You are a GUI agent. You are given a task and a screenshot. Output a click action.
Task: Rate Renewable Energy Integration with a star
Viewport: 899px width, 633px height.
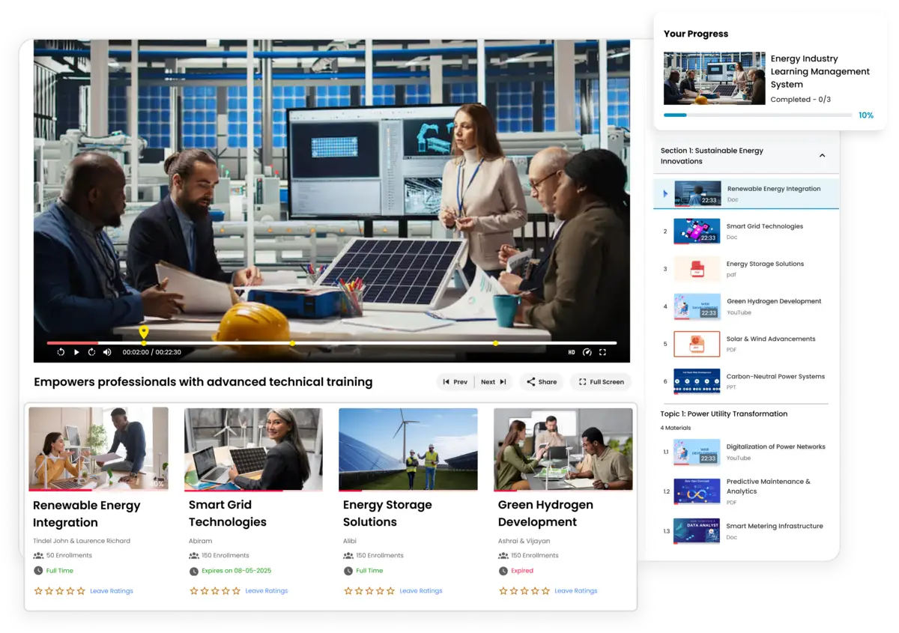[37, 590]
